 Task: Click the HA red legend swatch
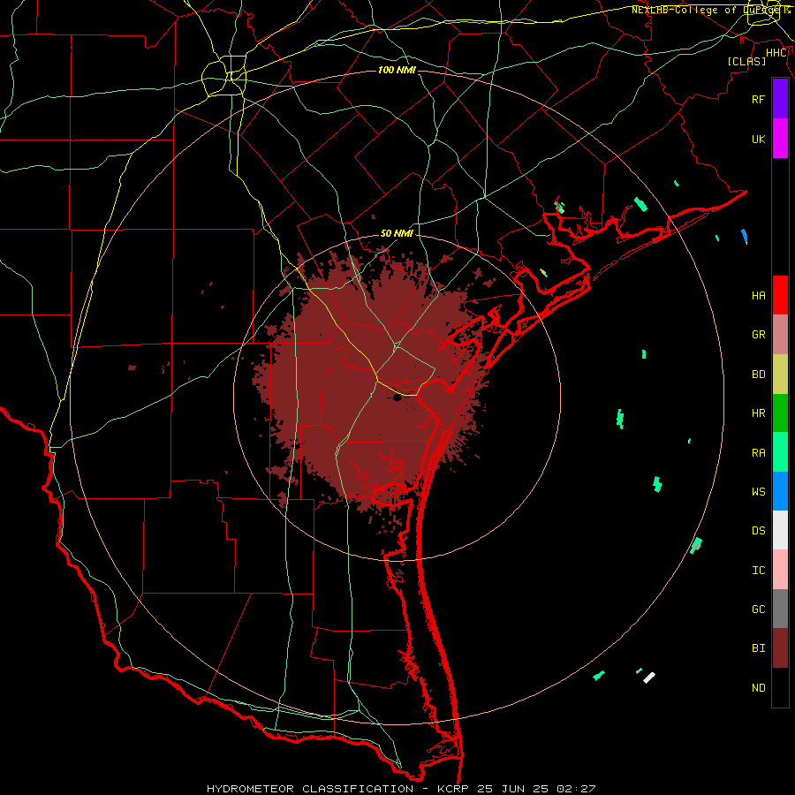[x=780, y=295]
